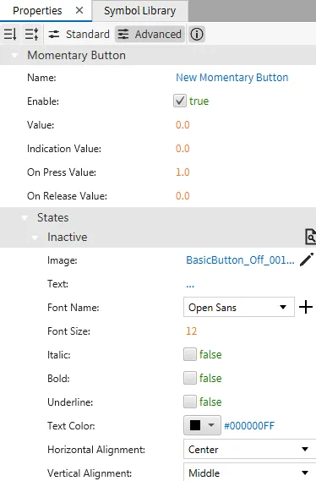The image size is (316, 481).
Task: Collapse the States section
Action: (x=25, y=218)
